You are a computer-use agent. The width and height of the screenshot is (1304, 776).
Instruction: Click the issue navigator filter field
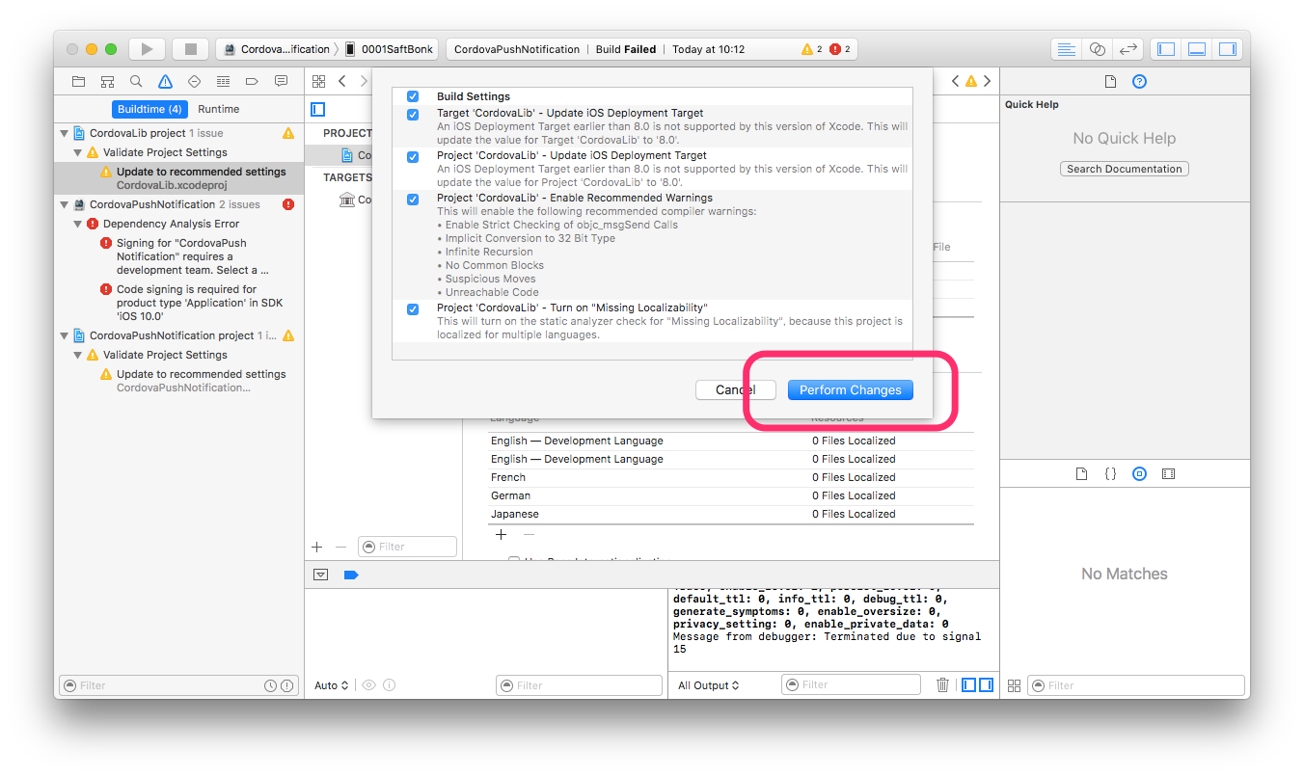180,685
